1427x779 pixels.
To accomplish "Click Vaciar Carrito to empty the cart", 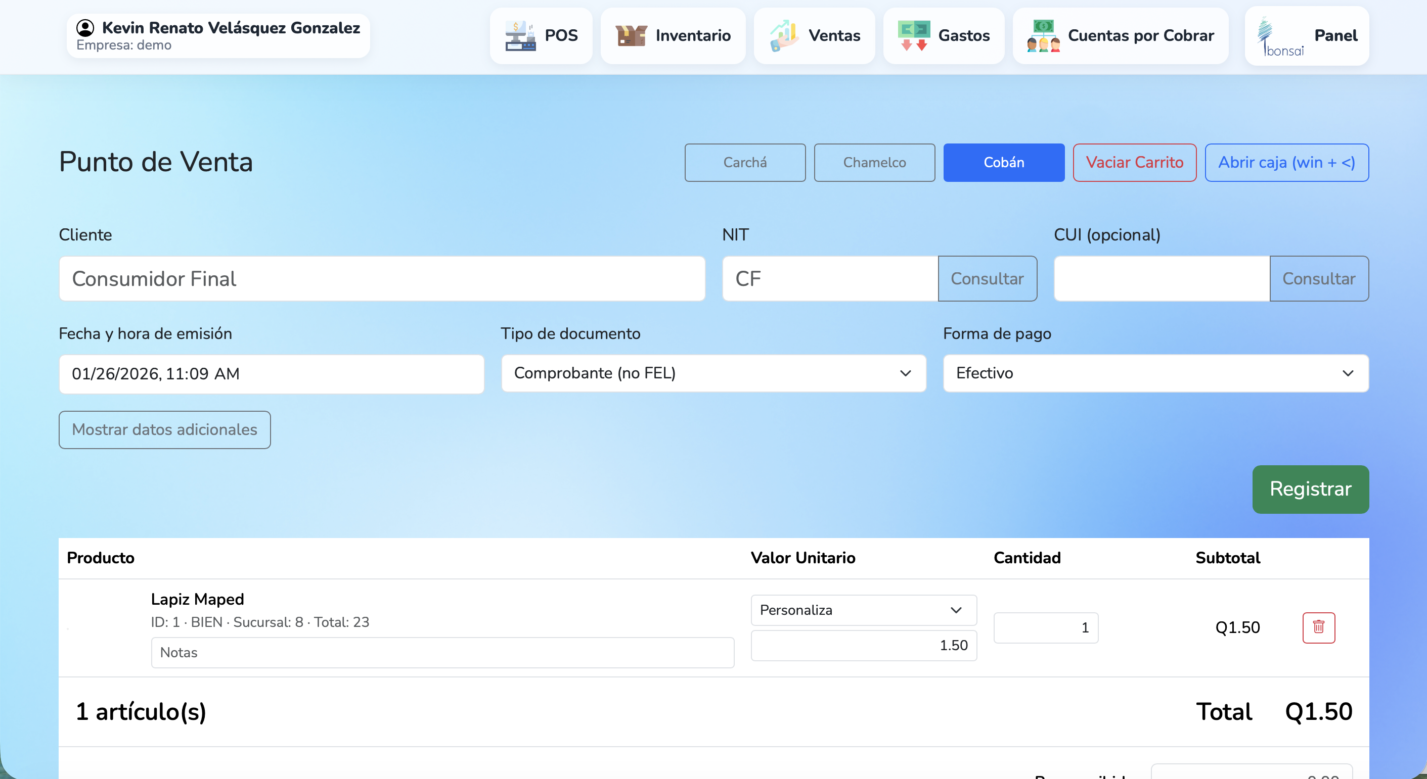I will click(1134, 162).
